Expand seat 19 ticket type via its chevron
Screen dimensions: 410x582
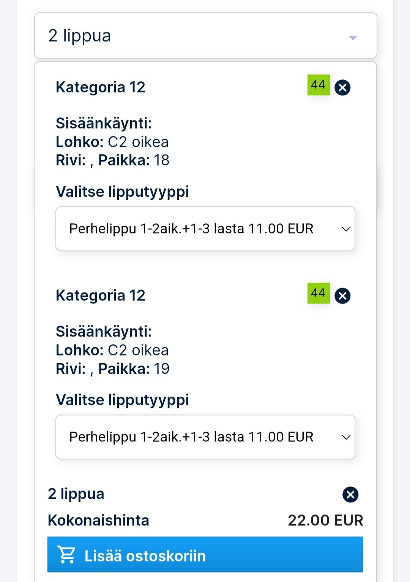346,437
